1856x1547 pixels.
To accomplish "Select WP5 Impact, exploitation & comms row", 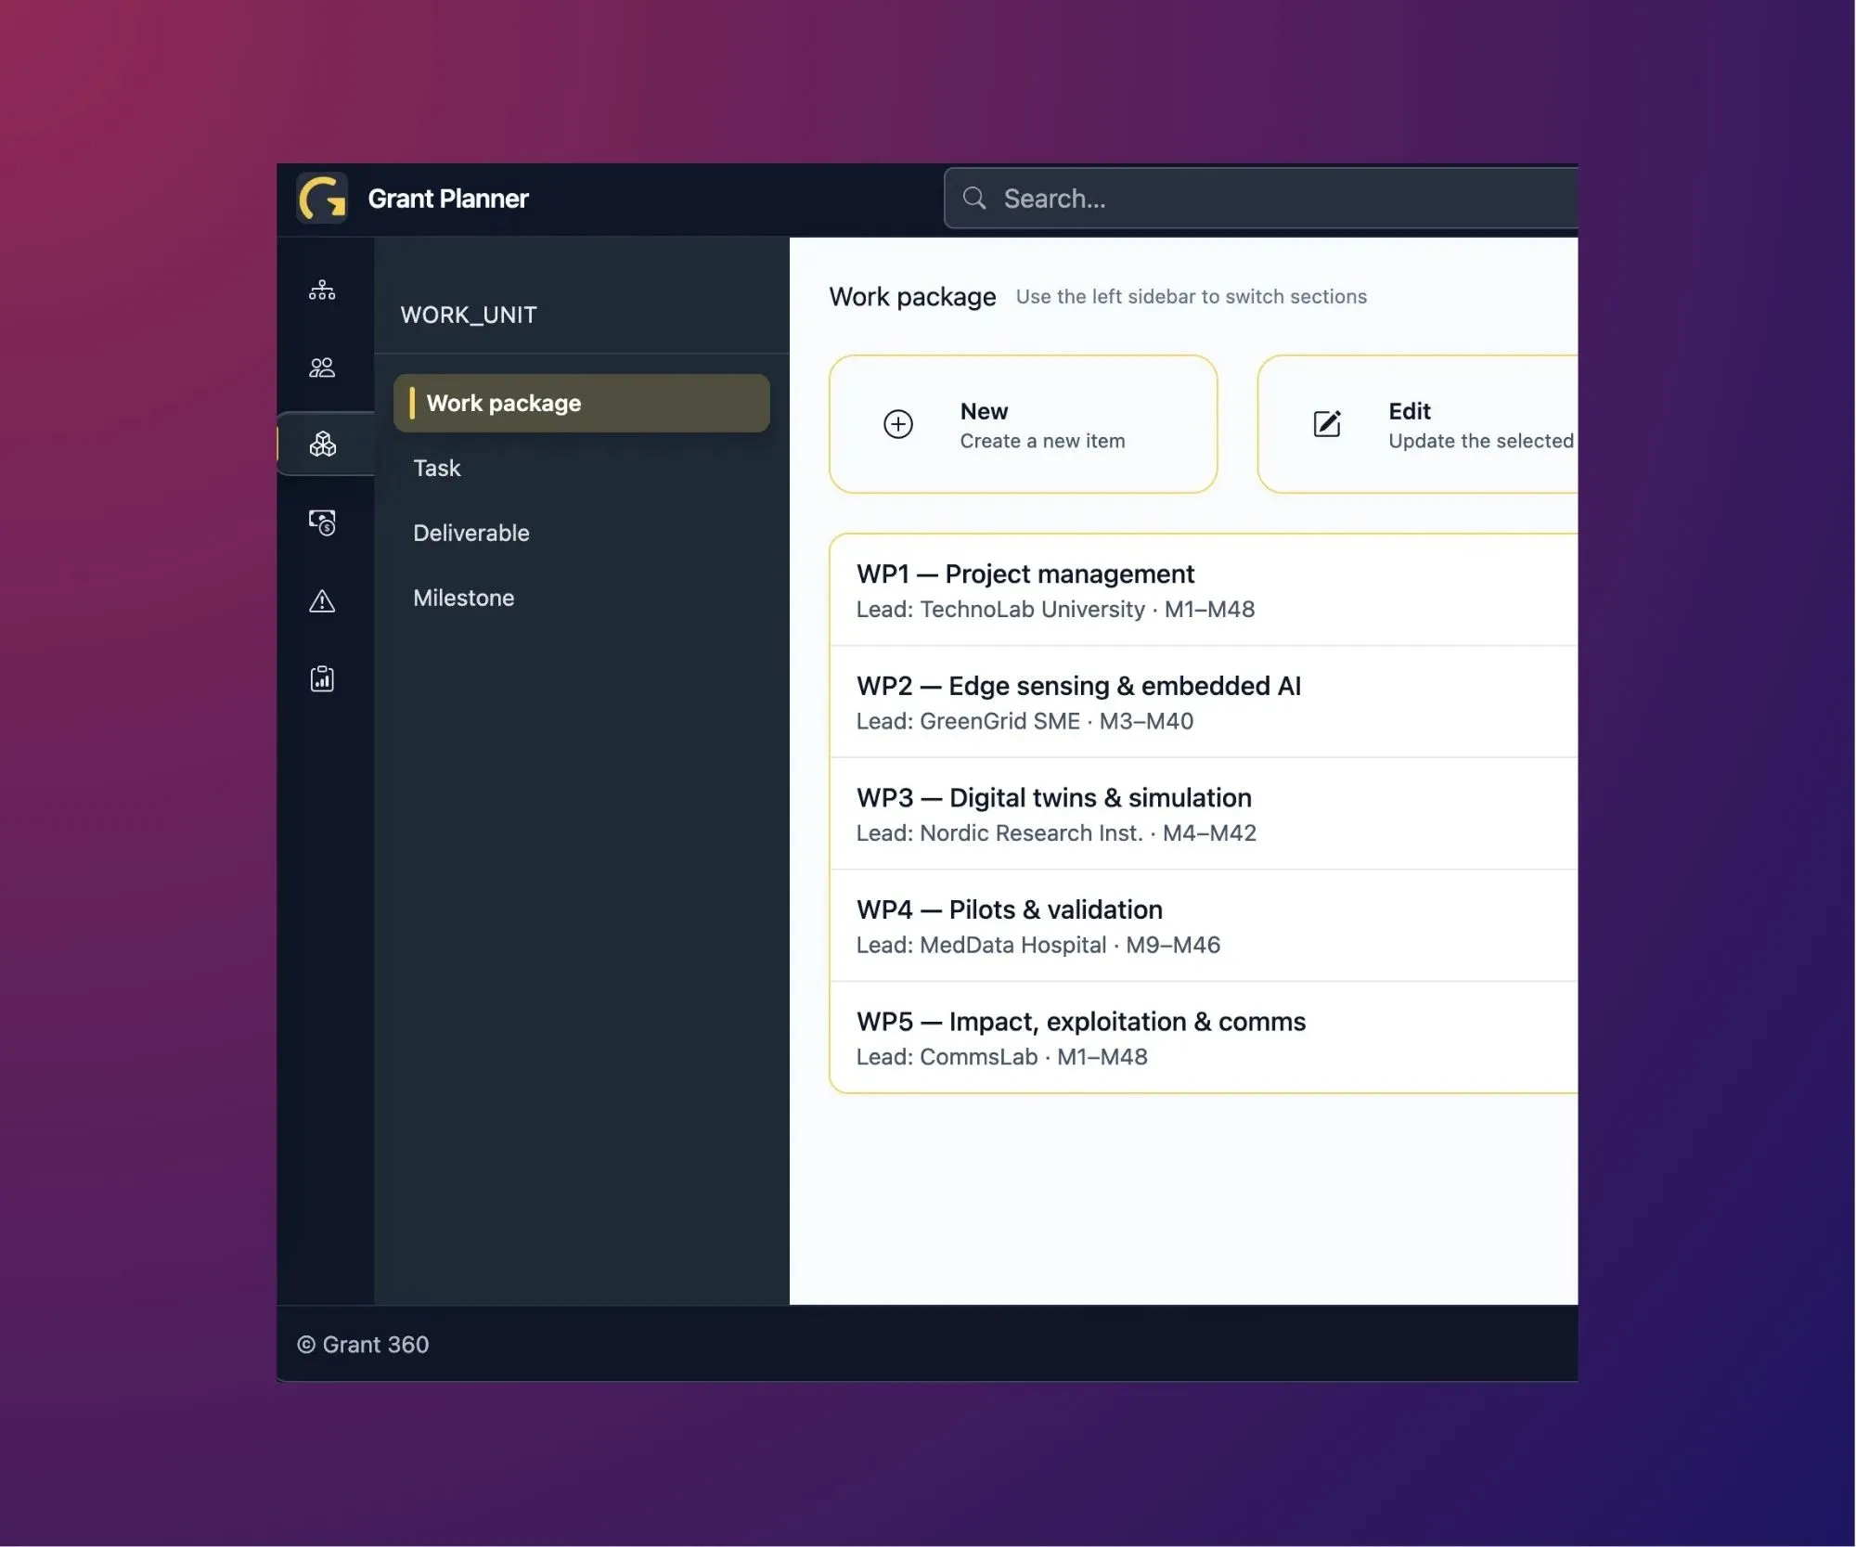I will point(1203,1038).
